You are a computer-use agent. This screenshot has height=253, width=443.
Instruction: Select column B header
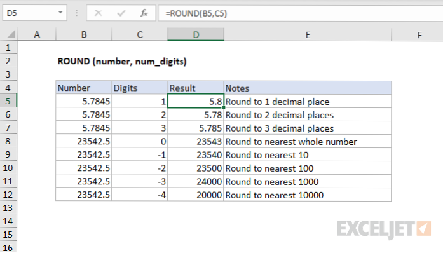pos(84,34)
